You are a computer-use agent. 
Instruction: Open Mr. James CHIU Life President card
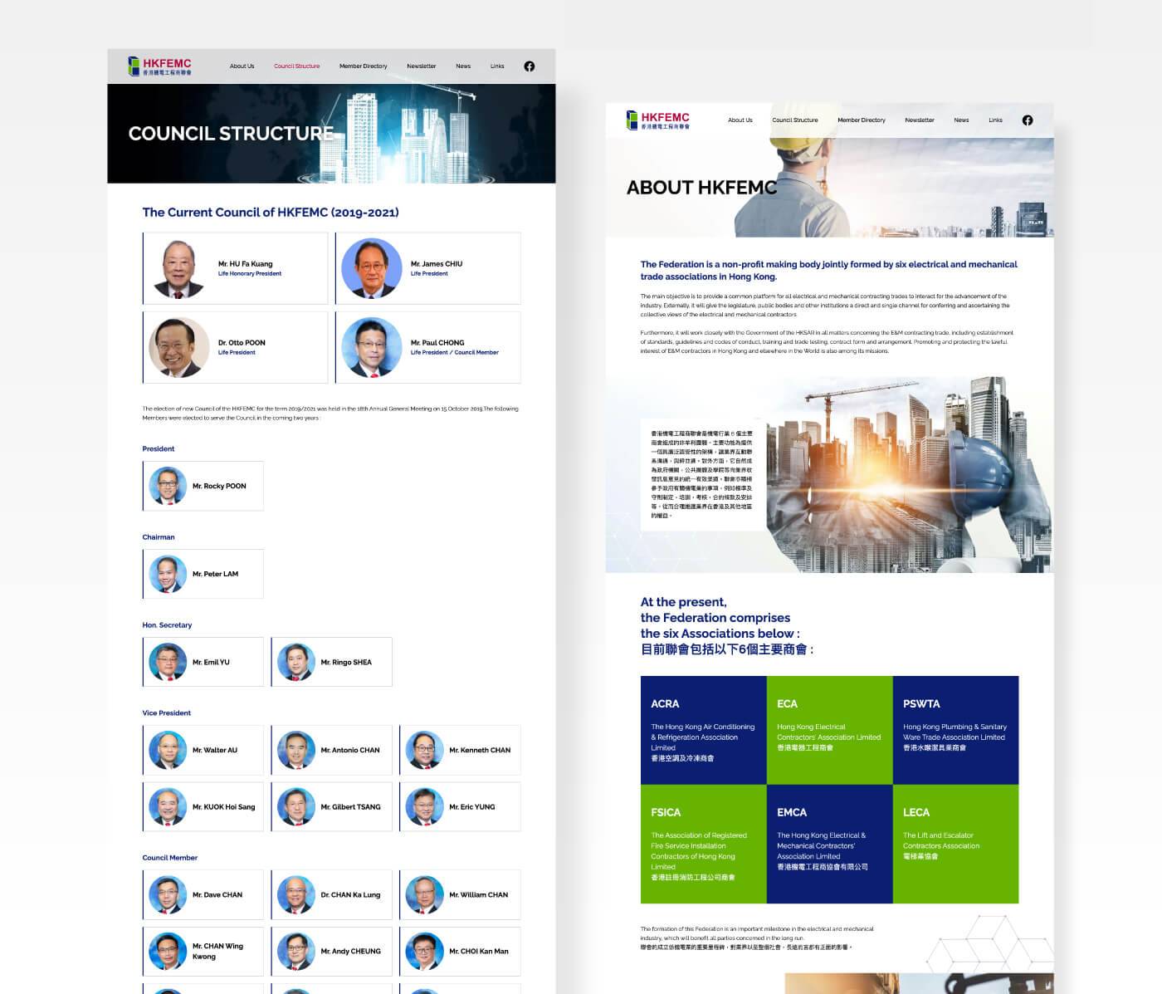click(428, 268)
